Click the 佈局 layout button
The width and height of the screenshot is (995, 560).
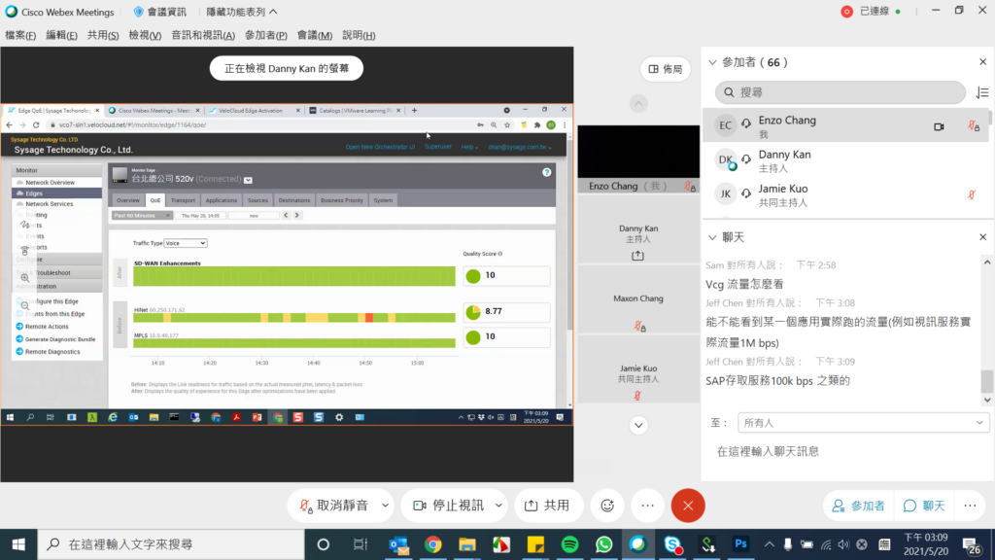[x=665, y=69]
